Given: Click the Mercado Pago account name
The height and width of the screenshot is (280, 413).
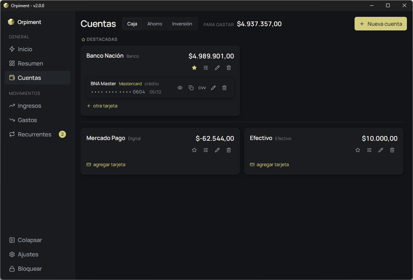Looking at the screenshot, I should [106, 138].
